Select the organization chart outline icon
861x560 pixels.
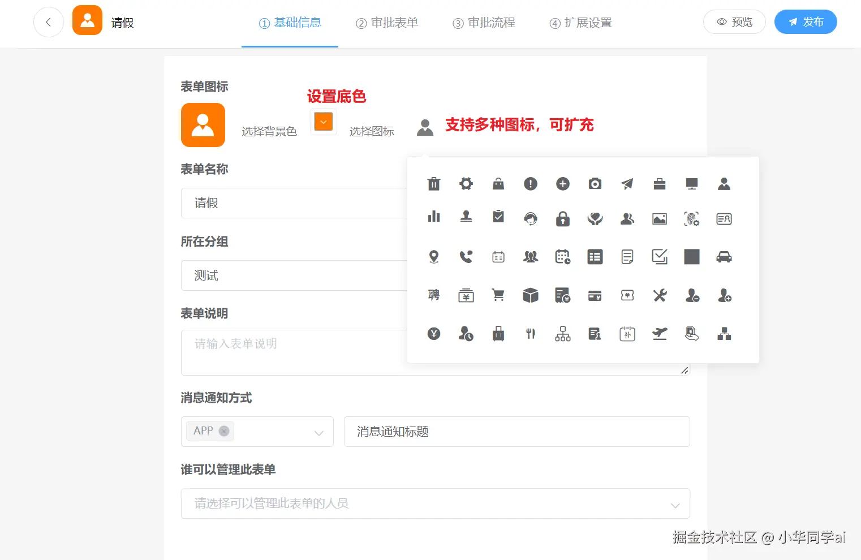[563, 334]
